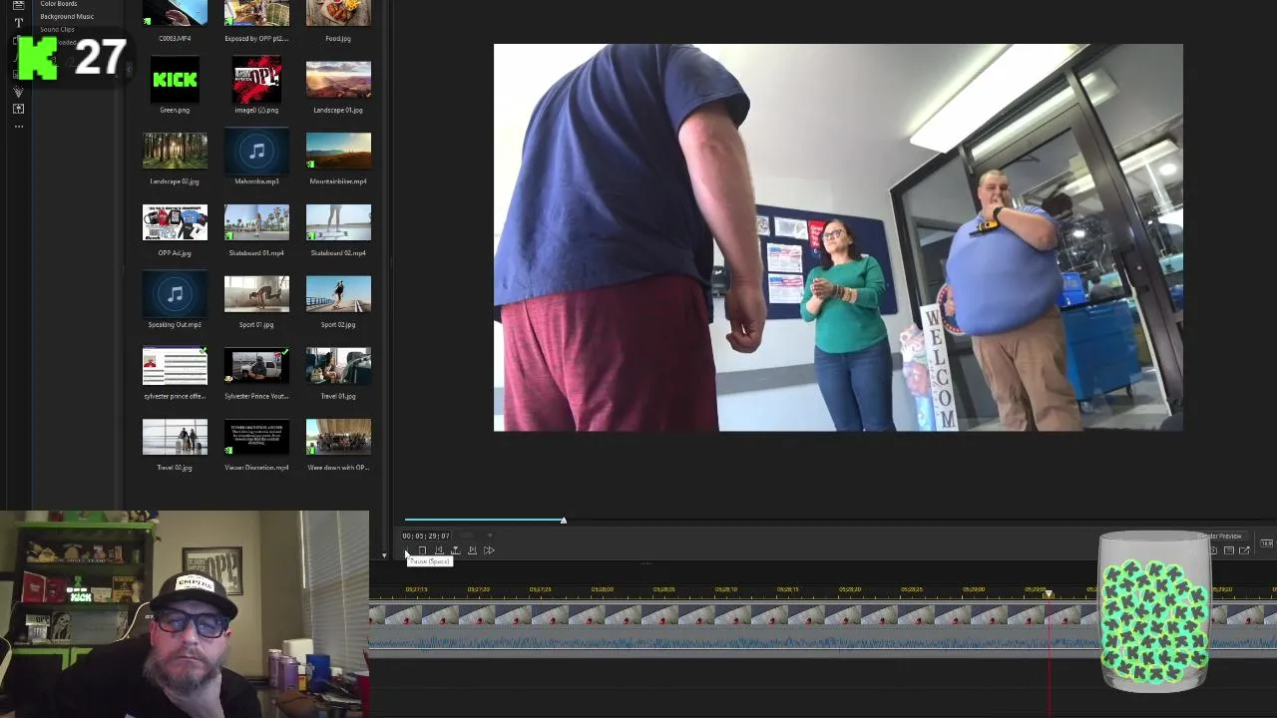Stop playback using the square stop icon
Viewport: 1277px width, 718px height.
click(422, 550)
